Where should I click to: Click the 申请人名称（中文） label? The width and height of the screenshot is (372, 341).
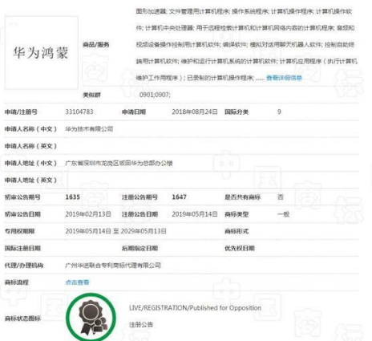click(30, 129)
